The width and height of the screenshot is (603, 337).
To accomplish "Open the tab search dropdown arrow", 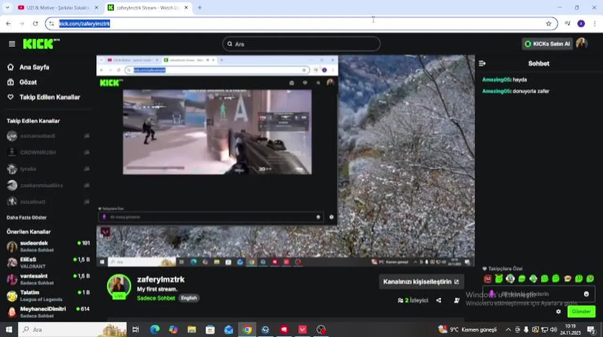I will click(7, 8).
